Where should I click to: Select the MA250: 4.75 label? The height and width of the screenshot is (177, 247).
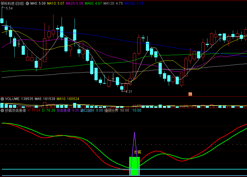[x=134, y=3]
